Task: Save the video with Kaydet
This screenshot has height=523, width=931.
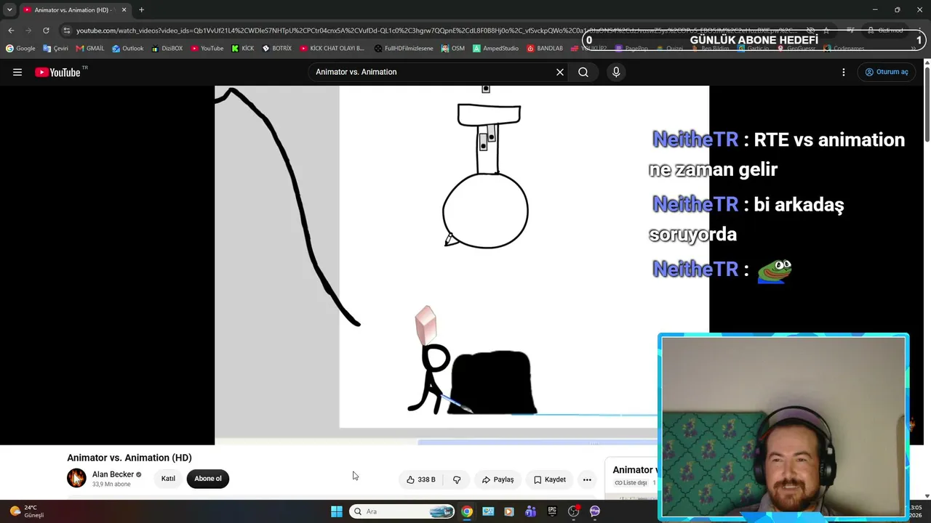Action: [x=550, y=479]
